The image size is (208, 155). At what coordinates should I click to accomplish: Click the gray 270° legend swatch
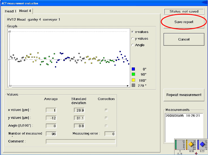point(133,85)
